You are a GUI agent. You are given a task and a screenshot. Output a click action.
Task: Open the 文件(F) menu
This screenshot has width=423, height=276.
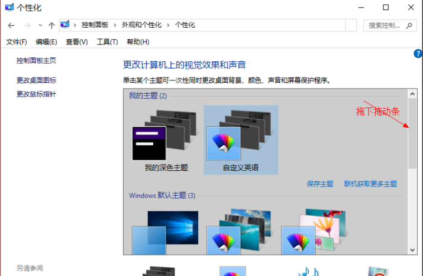pyautogui.click(x=16, y=42)
